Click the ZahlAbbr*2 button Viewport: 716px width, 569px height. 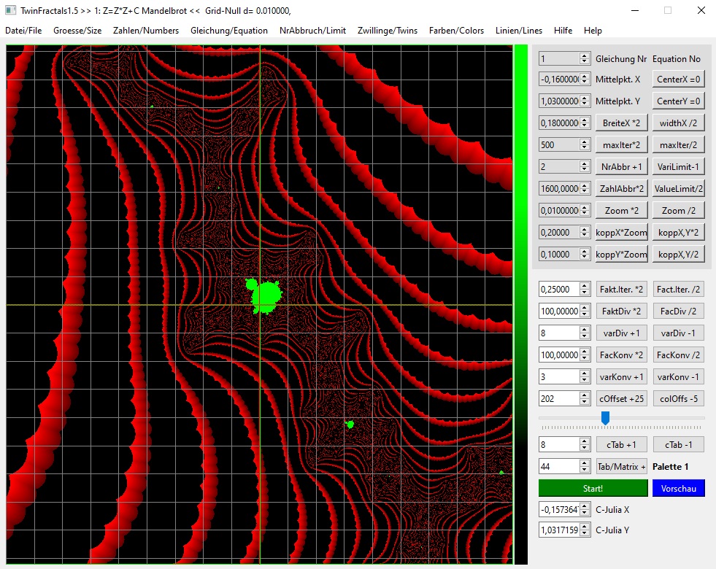click(621, 189)
